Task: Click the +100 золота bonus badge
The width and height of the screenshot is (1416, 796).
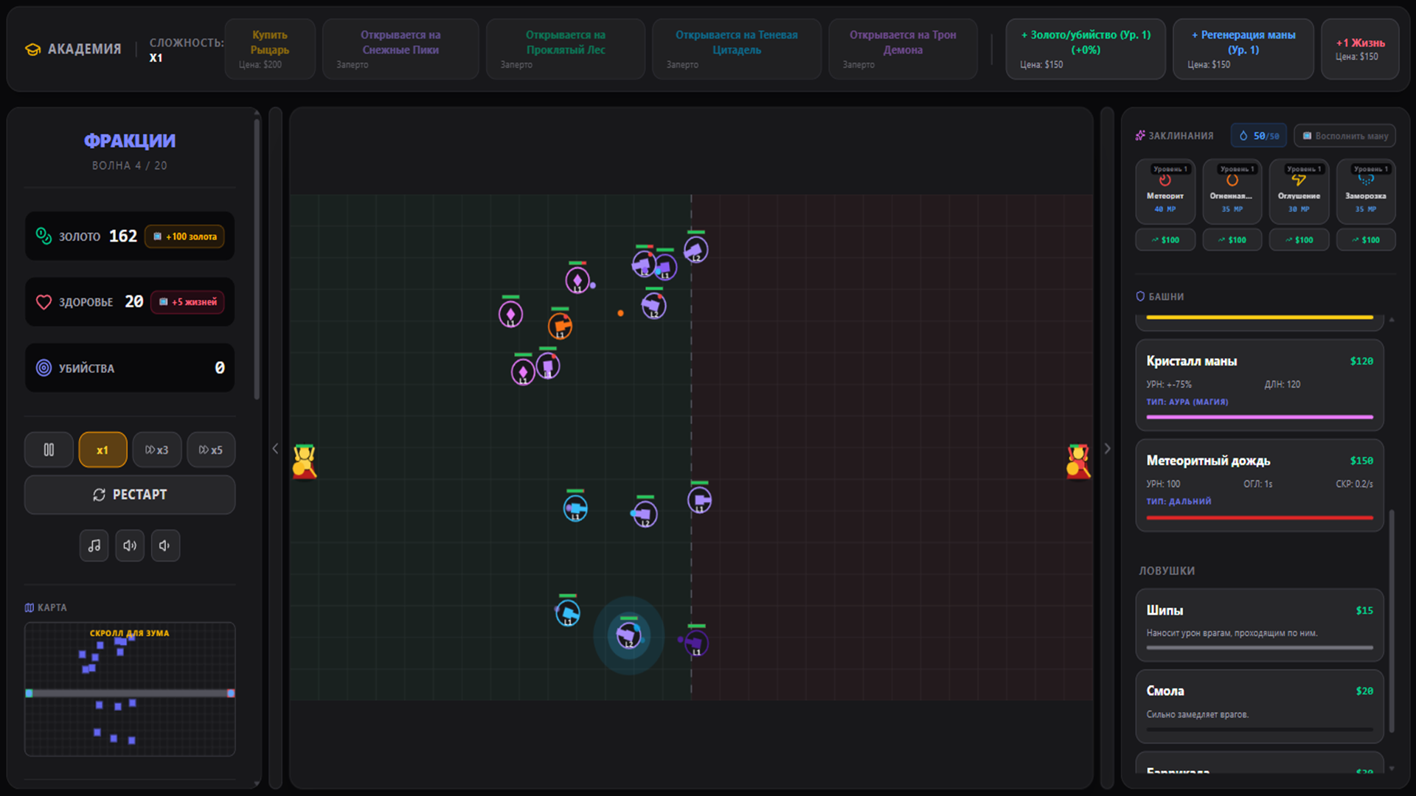Action: (x=185, y=237)
